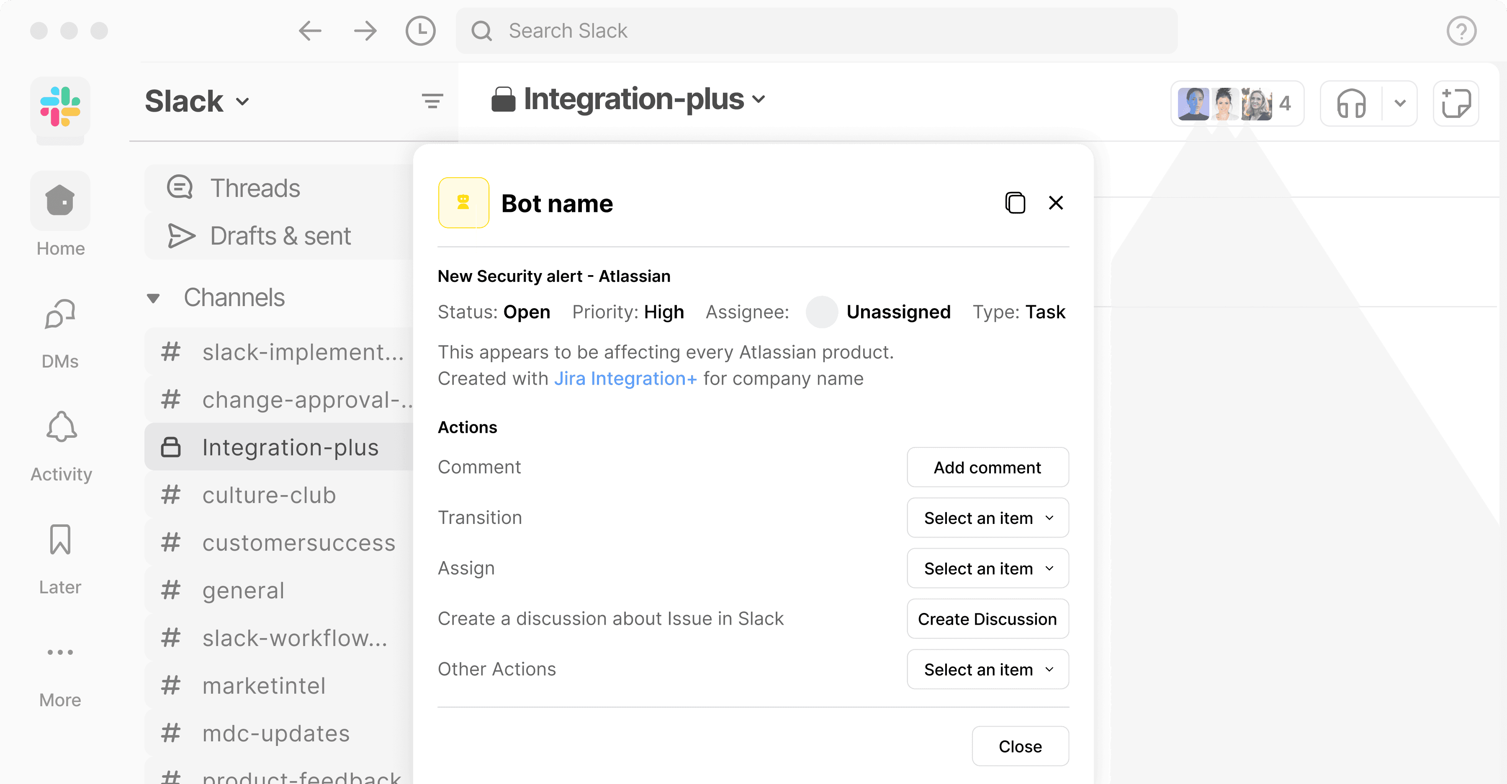Open the slack-workflow... channel
This screenshot has height=784, width=1507.
tap(278, 638)
